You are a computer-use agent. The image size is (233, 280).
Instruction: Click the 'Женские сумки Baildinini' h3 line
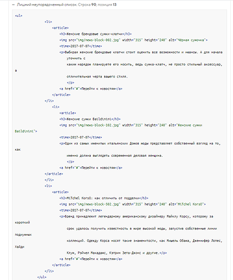tap(90, 119)
